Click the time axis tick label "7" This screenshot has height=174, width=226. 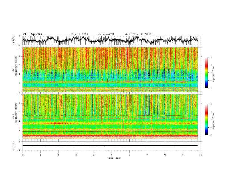click(x=147, y=155)
